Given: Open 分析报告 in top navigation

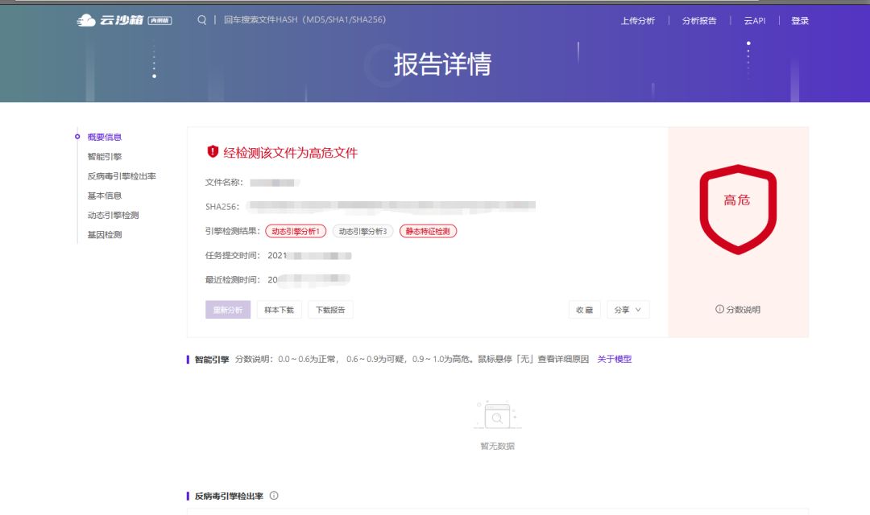Looking at the screenshot, I should click(x=699, y=20).
